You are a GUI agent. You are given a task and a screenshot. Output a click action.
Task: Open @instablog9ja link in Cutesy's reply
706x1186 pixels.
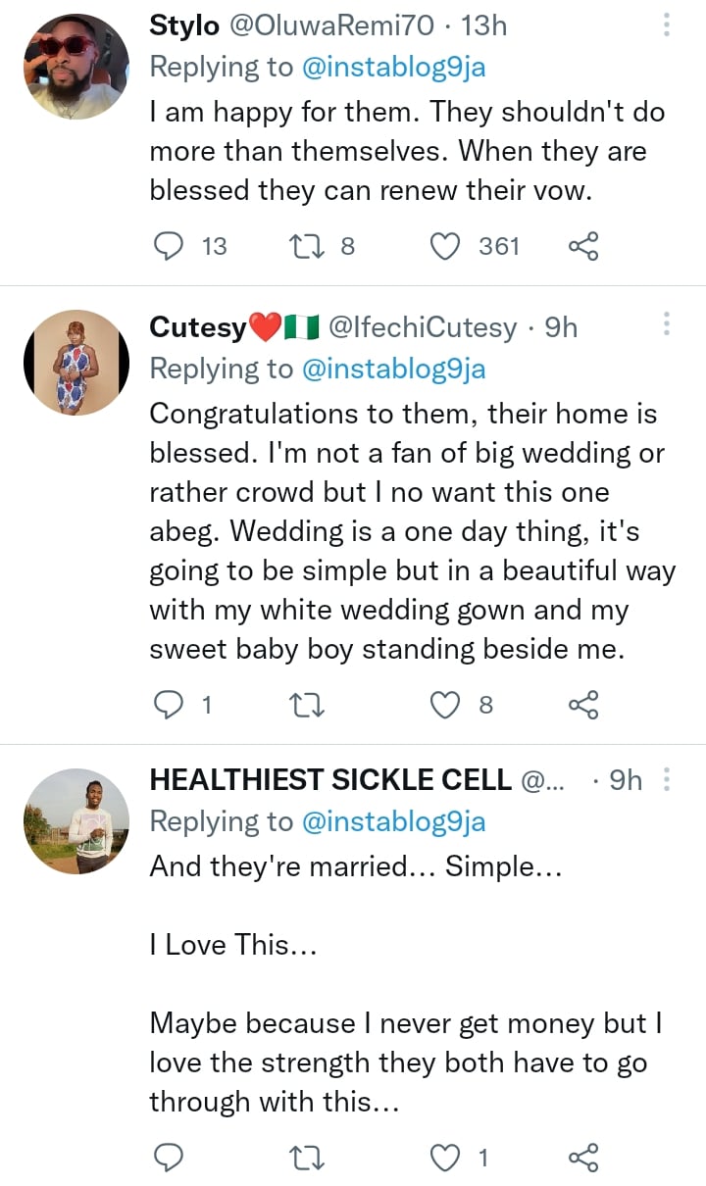[x=394, y=369]
